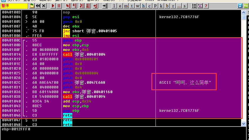Switch to the CPU window with the 'c' button
Viewport: 249px width, 140px height.
coord(149,6)
